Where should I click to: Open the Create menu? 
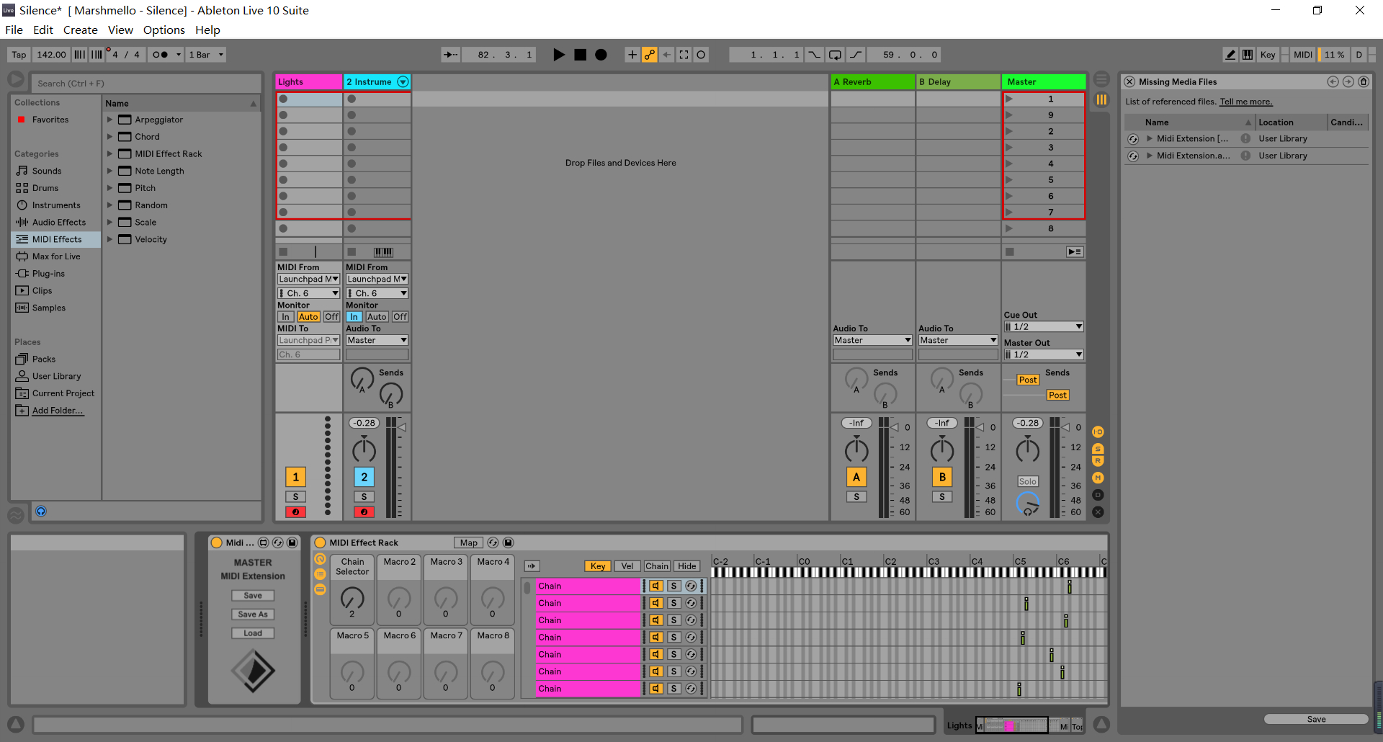[81, 30]
